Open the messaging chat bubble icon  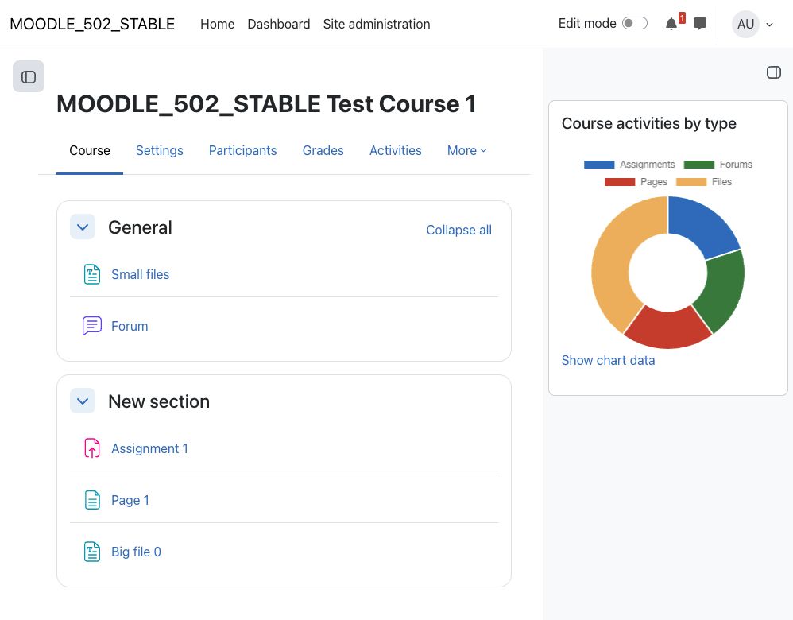(700, 24)
